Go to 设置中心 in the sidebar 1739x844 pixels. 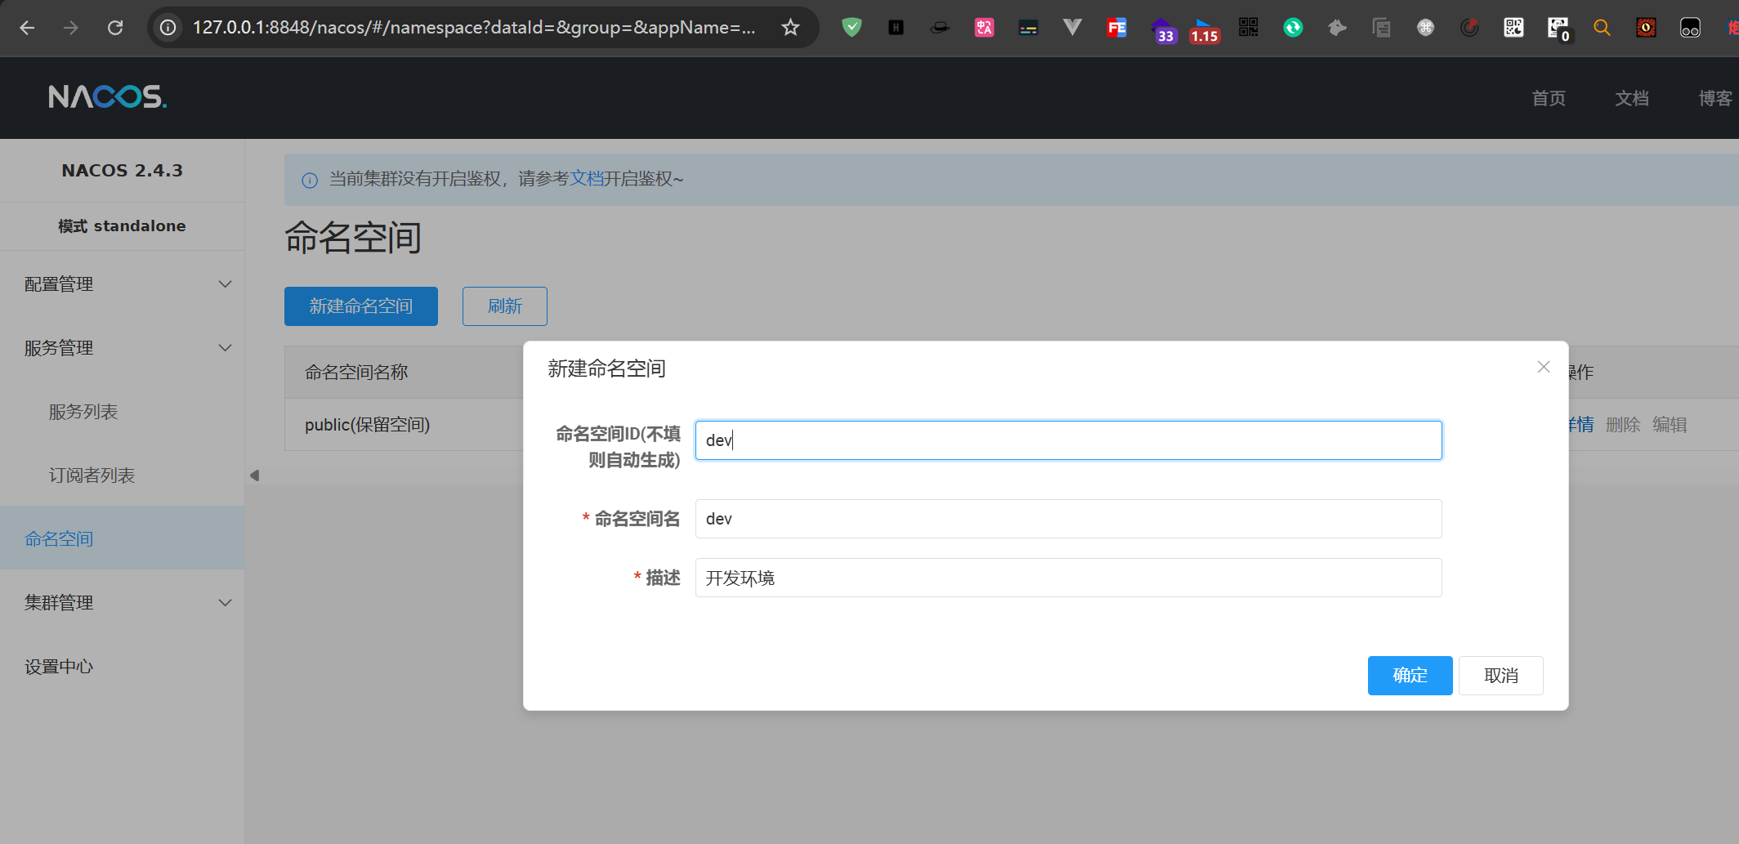(59, 667)
